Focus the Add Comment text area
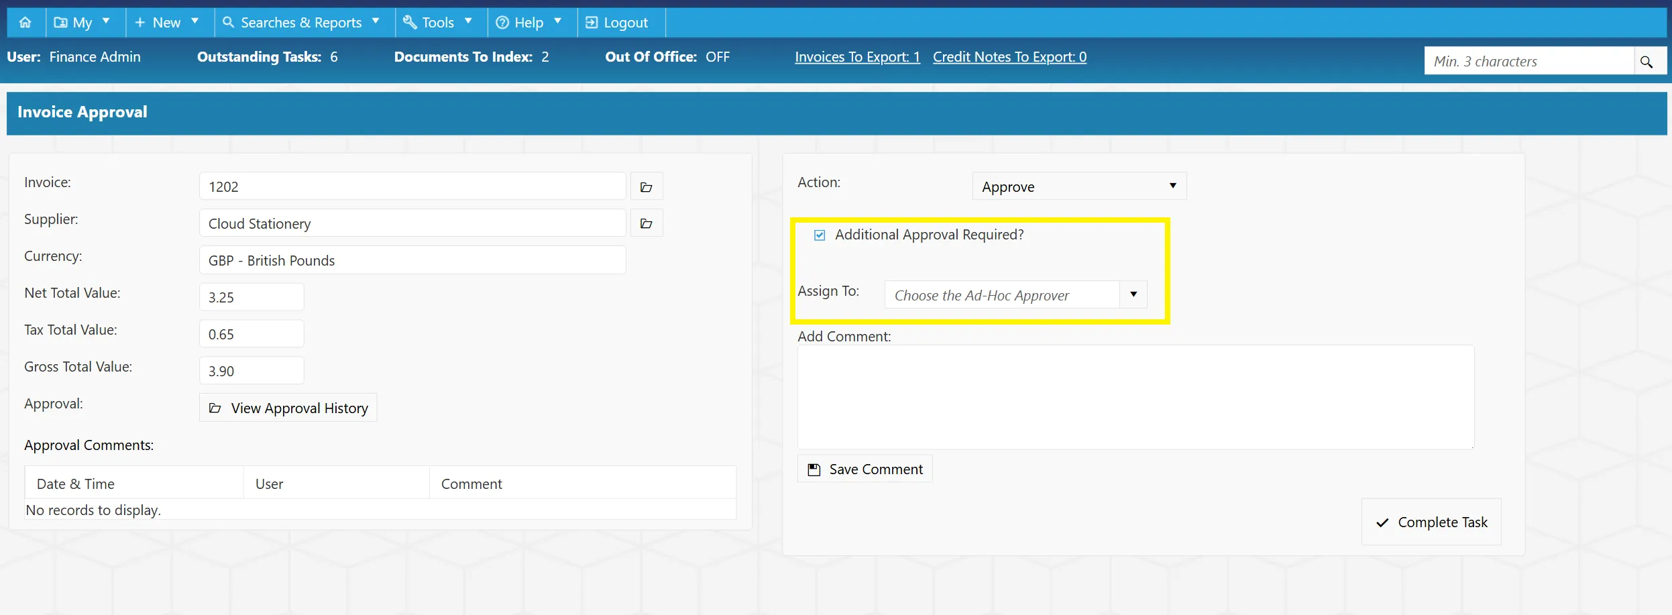Image resolution: width=1672 pixels, height=615 pixels. point(1135,397)
